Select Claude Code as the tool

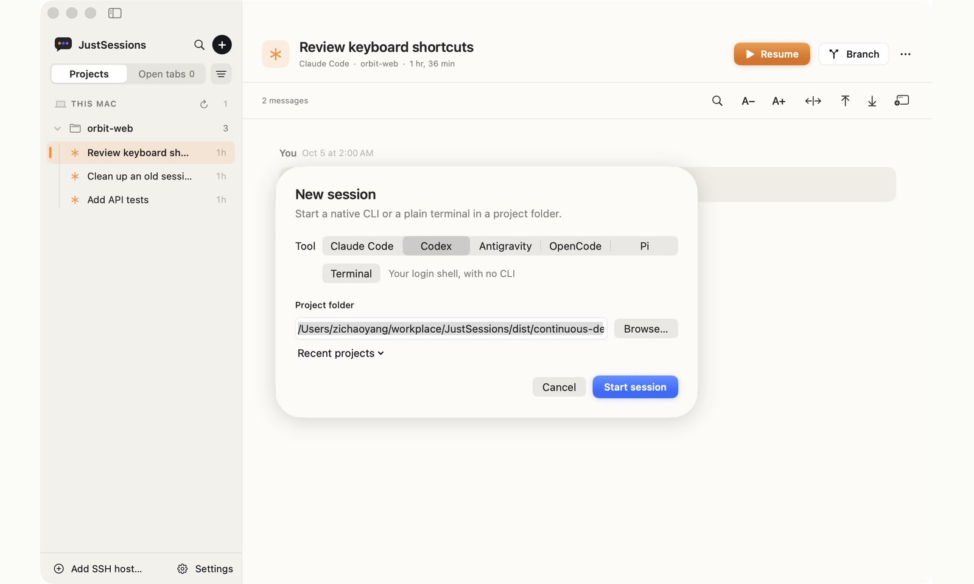(362, 246)
